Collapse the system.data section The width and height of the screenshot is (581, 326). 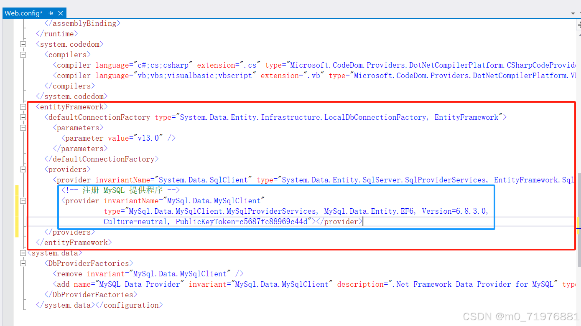pos(23,253)
